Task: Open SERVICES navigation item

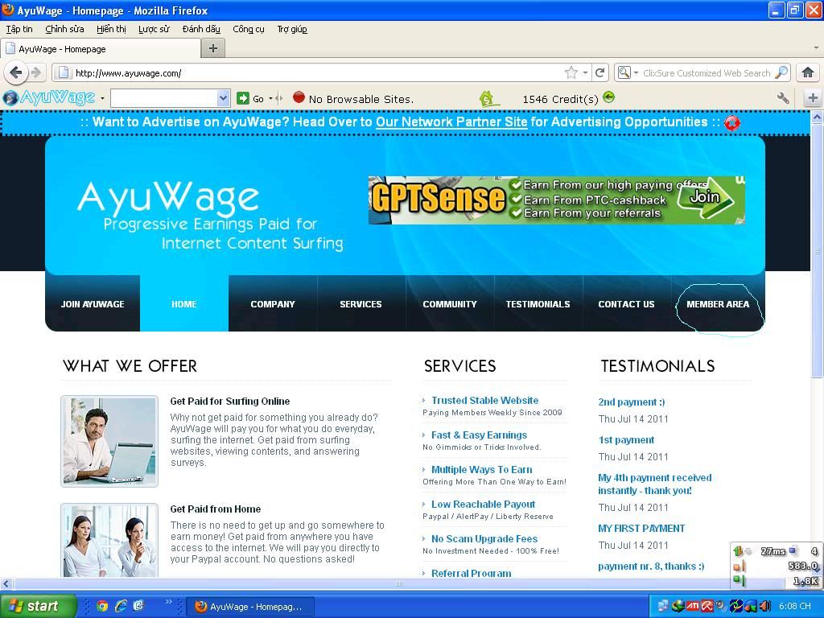Action: pyautogui.click(x=360, y=303)
